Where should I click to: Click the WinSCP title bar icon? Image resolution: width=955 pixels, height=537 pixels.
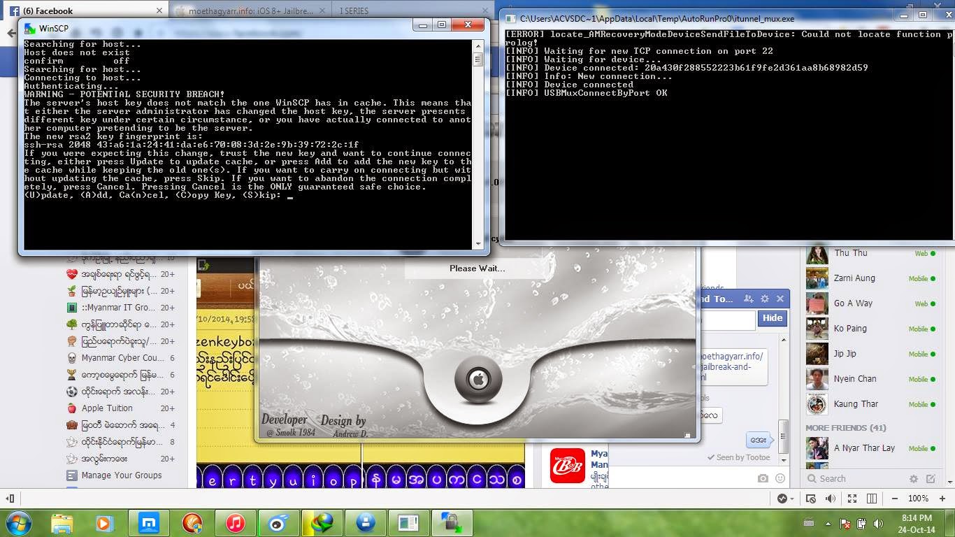tap(30, 29)
